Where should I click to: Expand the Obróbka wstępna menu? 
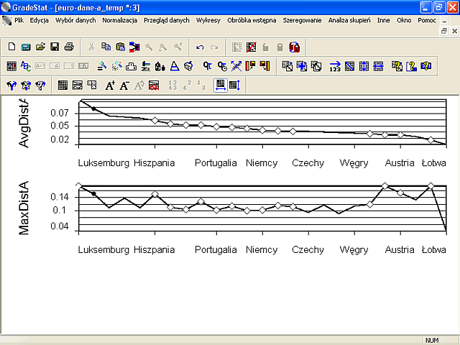coord(252,20)
